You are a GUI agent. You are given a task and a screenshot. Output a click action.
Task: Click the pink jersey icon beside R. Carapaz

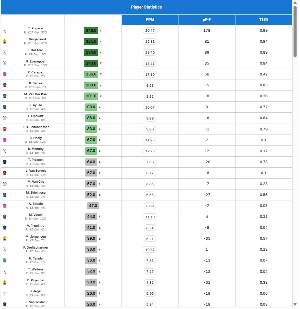pyautogui.click(x=4, y=74)
